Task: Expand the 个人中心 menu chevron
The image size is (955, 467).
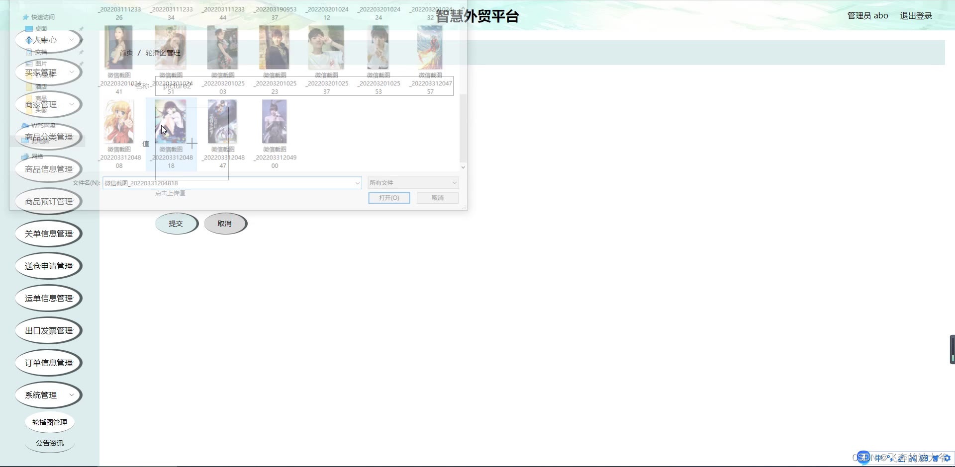Action: click(72, 40)
